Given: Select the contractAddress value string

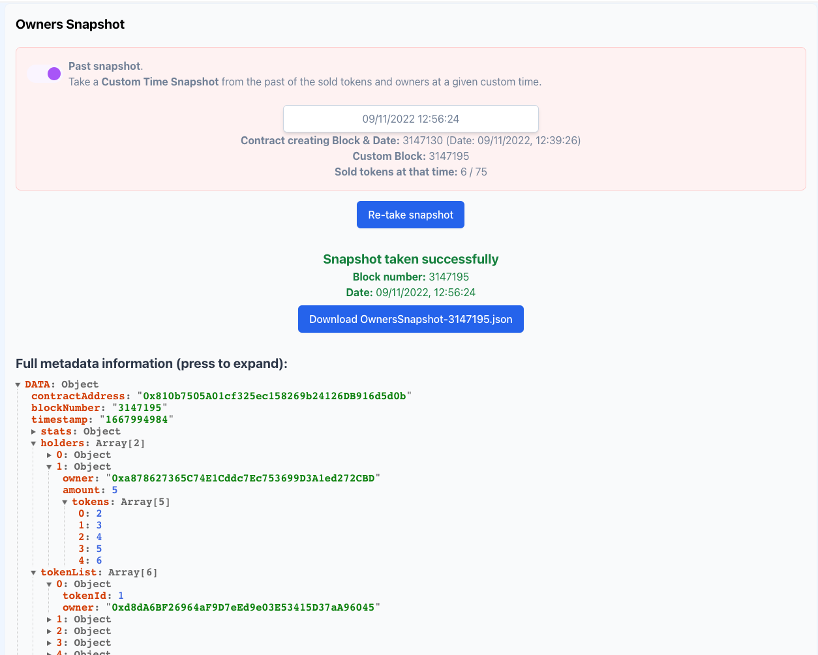Looking at the screenshot, I should click(x=274, y=396).
